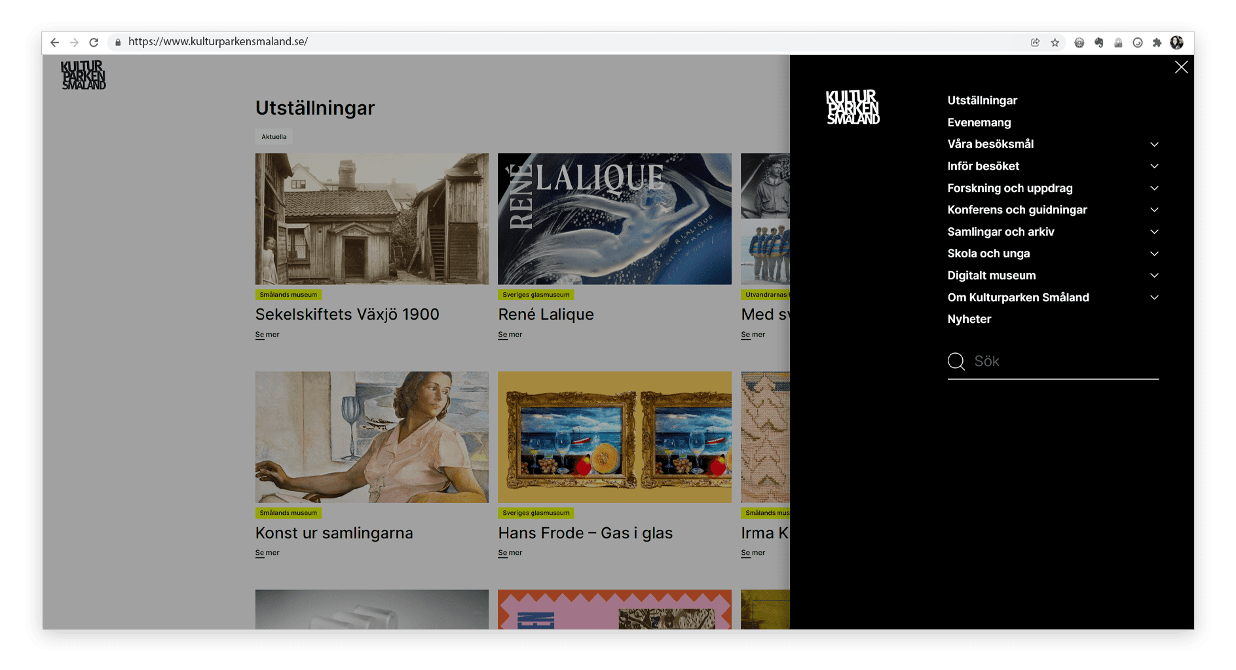Expand the Våra besöksmål submenu chevron

[x=1154, y=144]
